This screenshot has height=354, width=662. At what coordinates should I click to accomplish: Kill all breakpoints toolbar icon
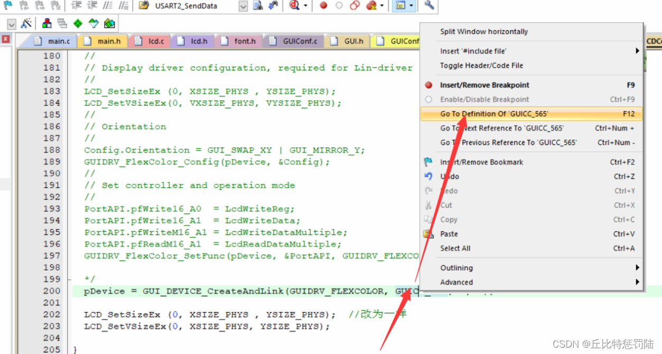pyautogui.click(x=371, y=5)
